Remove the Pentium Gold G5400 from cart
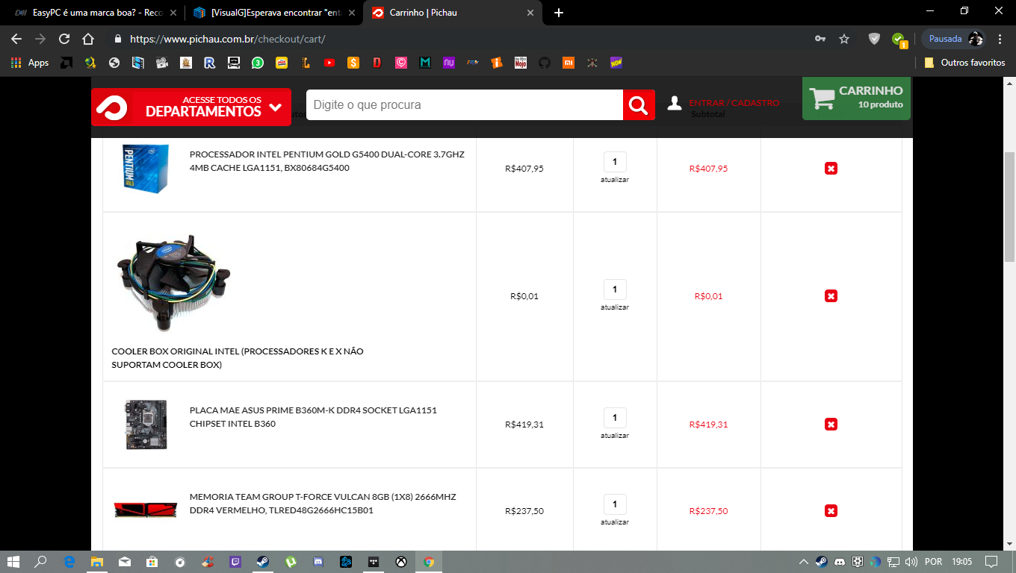 point(831,169)
